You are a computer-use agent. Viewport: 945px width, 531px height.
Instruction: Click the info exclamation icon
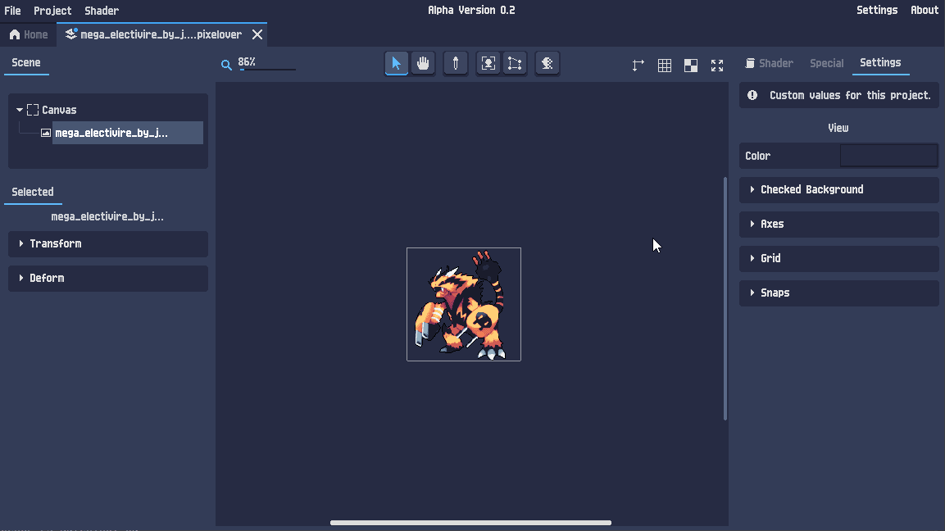(752, 95)
